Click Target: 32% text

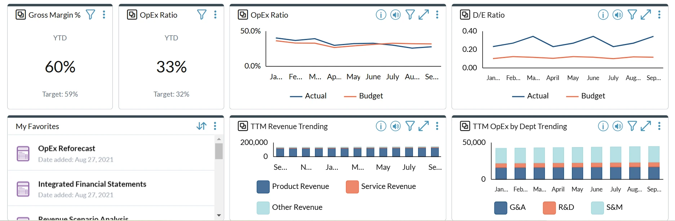(172, 94)
